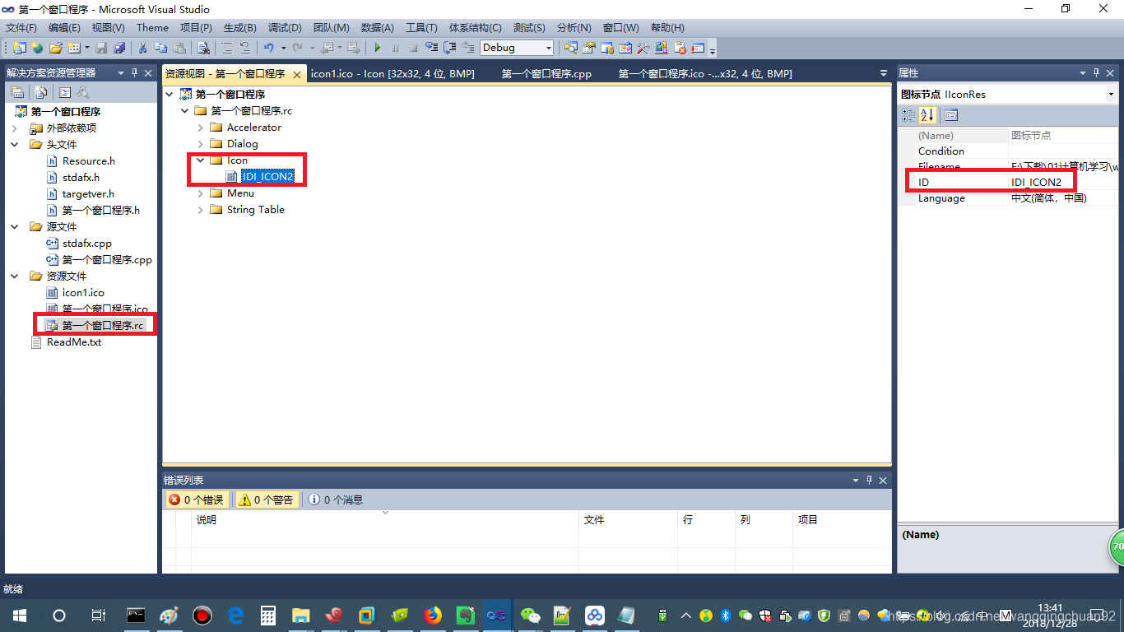
Task: Click the Property Pages icon in Properties
Action: pyautogui.click(x=951, y=115)
